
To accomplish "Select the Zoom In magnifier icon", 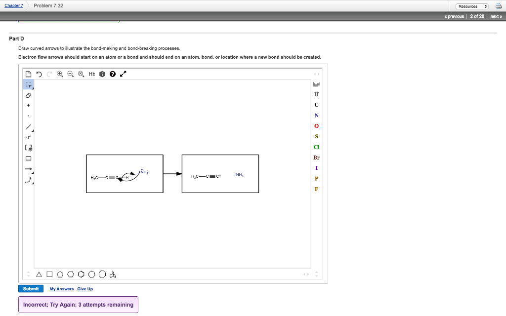I will click(x=59, y=74).
